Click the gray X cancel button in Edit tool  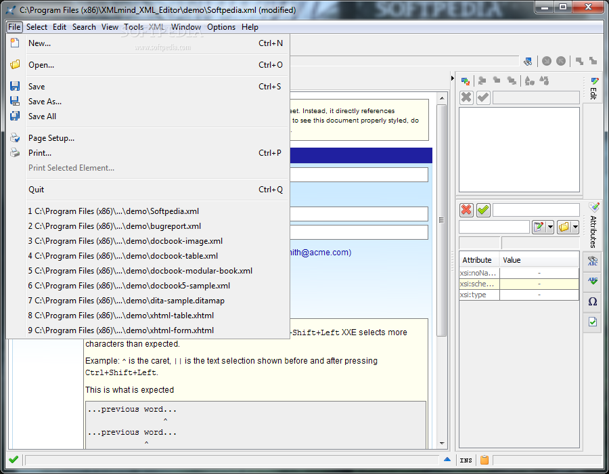466,97
